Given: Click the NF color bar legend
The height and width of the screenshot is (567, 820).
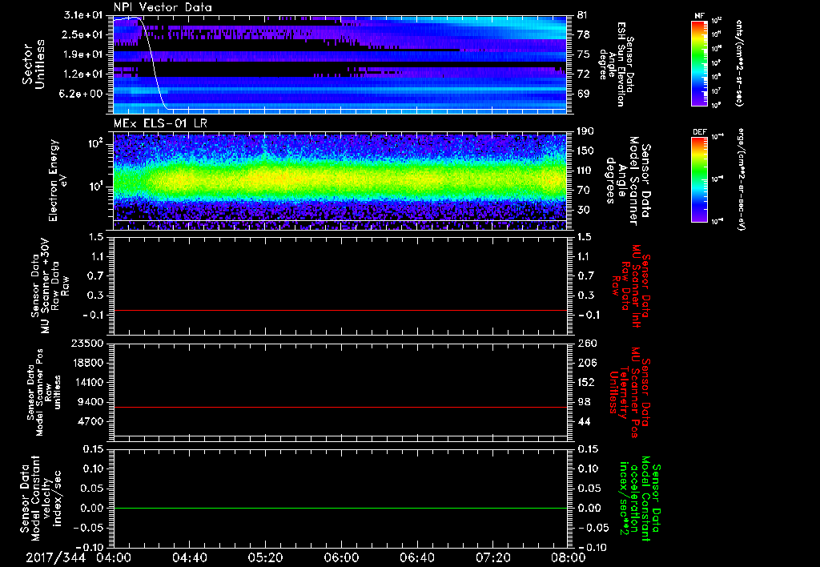Looking at the screenshot, I should coord(699,62).
